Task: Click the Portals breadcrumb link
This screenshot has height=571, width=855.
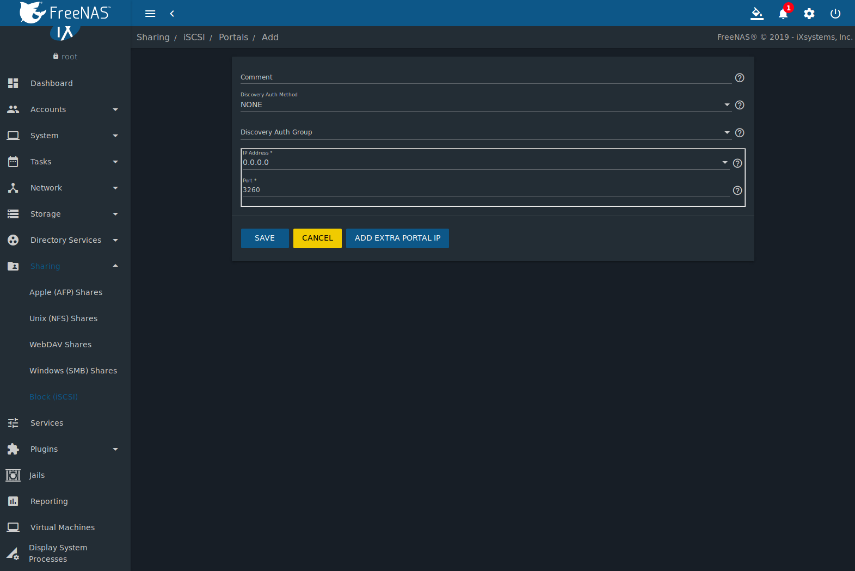Action: pos(233,37)
